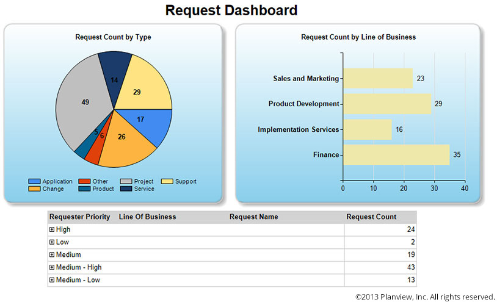The image size is (497, 302).
Task: Click the Product legend color swatch
Action: 84,189
